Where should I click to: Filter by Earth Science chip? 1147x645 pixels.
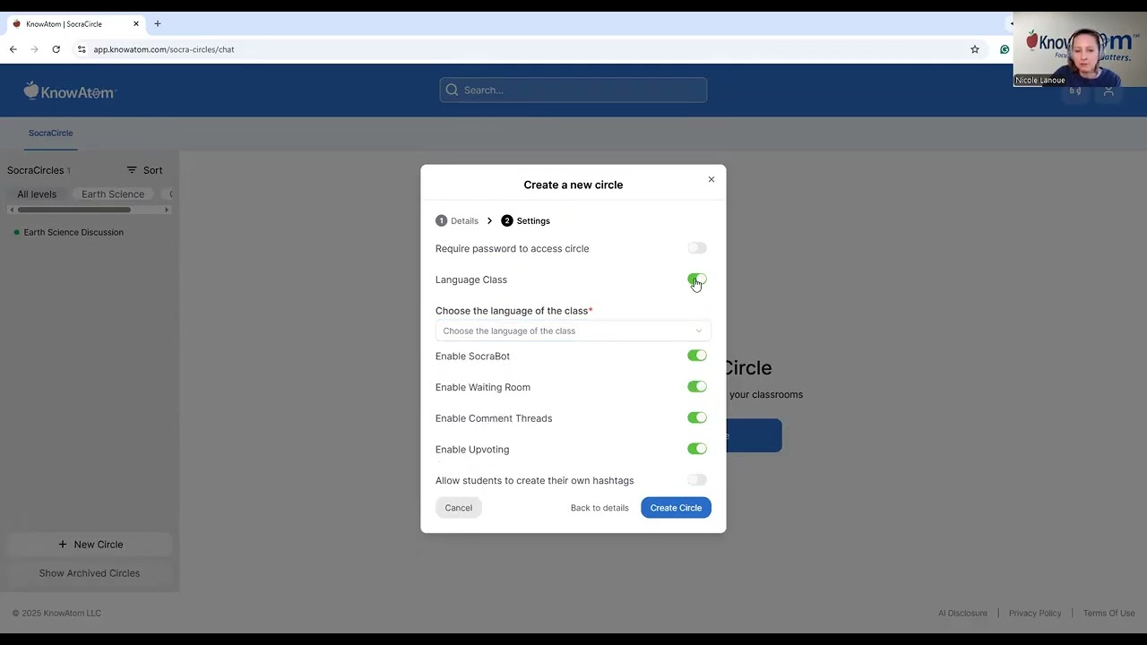(113, 194)
